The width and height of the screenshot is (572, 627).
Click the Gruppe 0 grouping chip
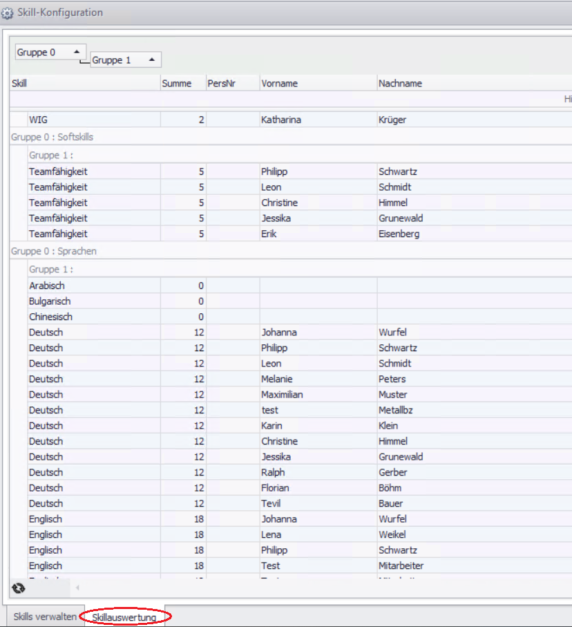pyautogui.click(x=50, y=52)
